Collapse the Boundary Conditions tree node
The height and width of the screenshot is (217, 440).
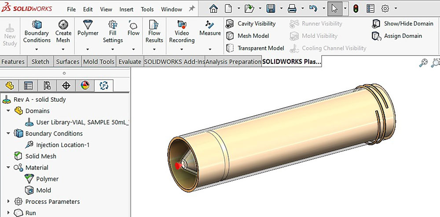tap(8, 133)
